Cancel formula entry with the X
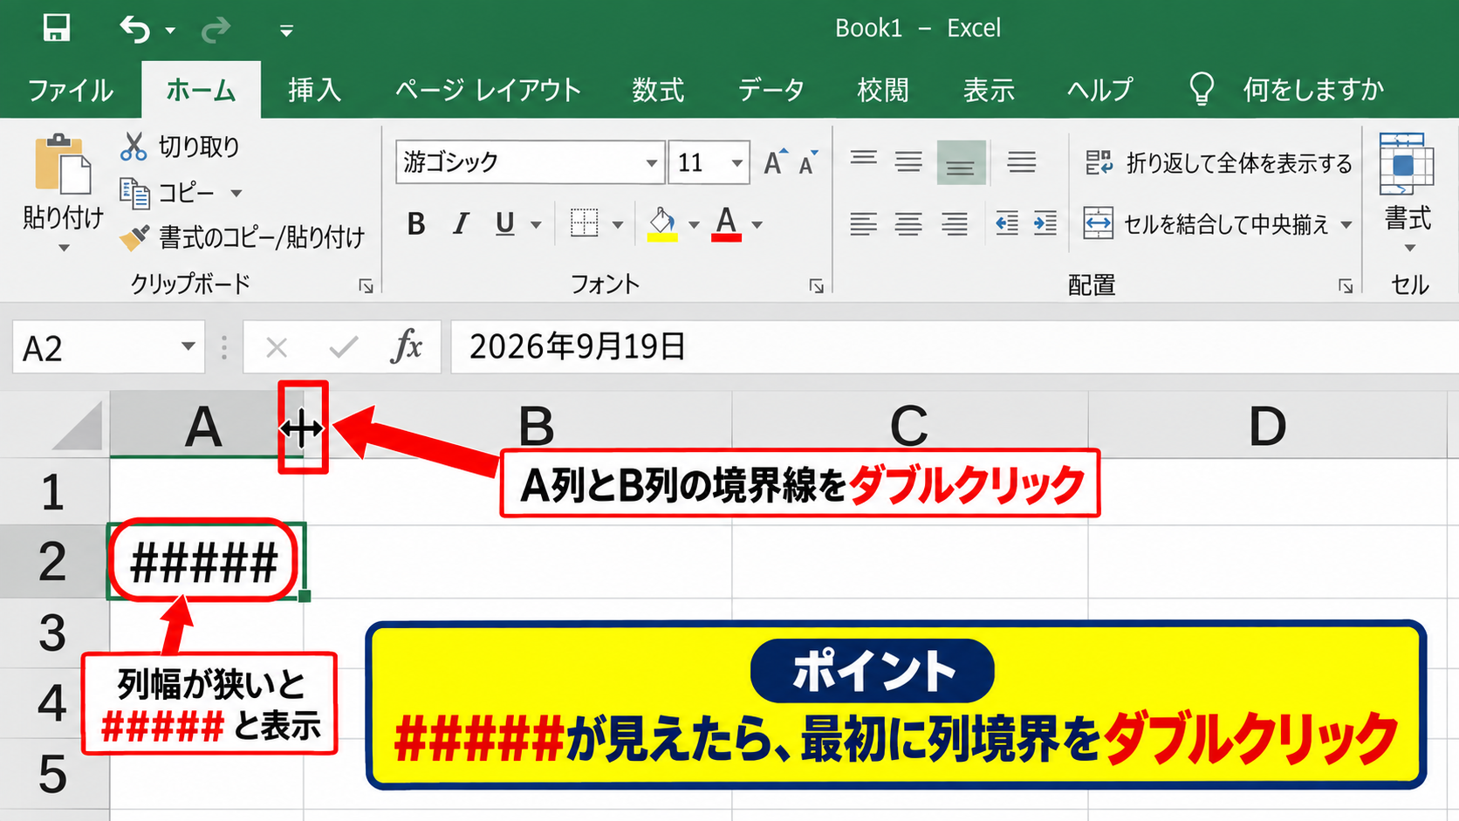 coord(277,348)
